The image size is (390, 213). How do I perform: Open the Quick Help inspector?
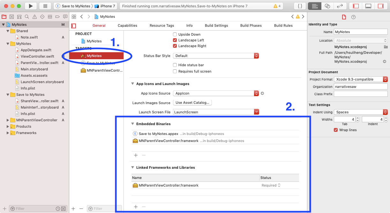click(353, 17)
